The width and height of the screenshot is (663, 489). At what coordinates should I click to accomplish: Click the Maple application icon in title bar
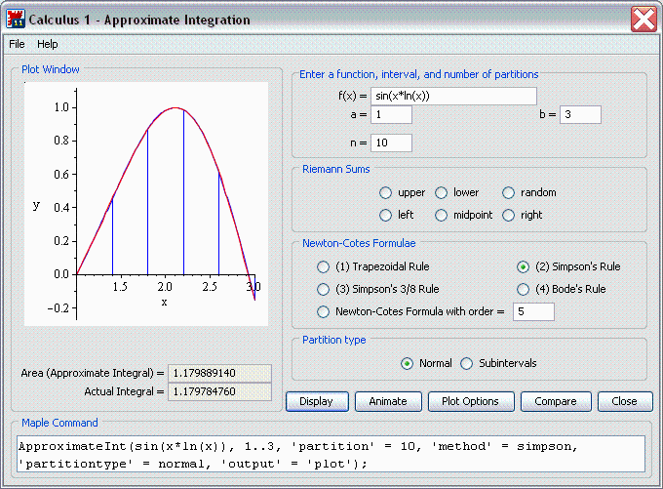point(16,20)
